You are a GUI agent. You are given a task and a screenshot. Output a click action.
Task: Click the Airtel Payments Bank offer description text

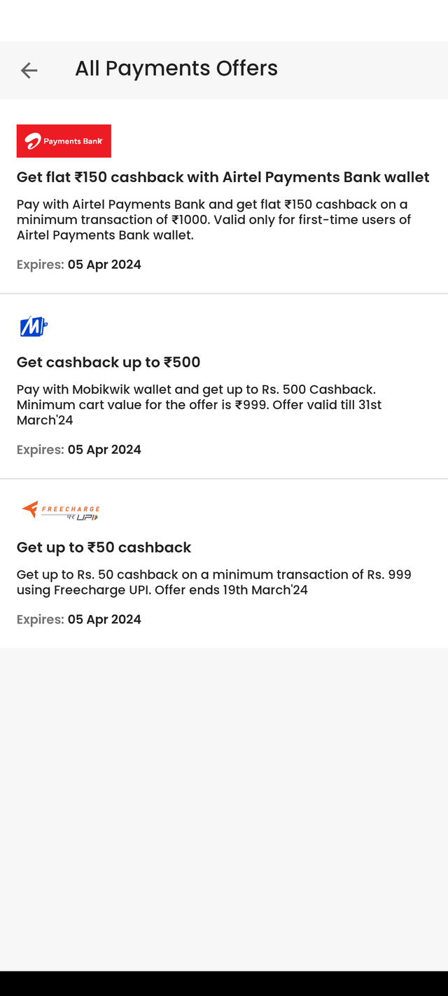tap(213, 220)
